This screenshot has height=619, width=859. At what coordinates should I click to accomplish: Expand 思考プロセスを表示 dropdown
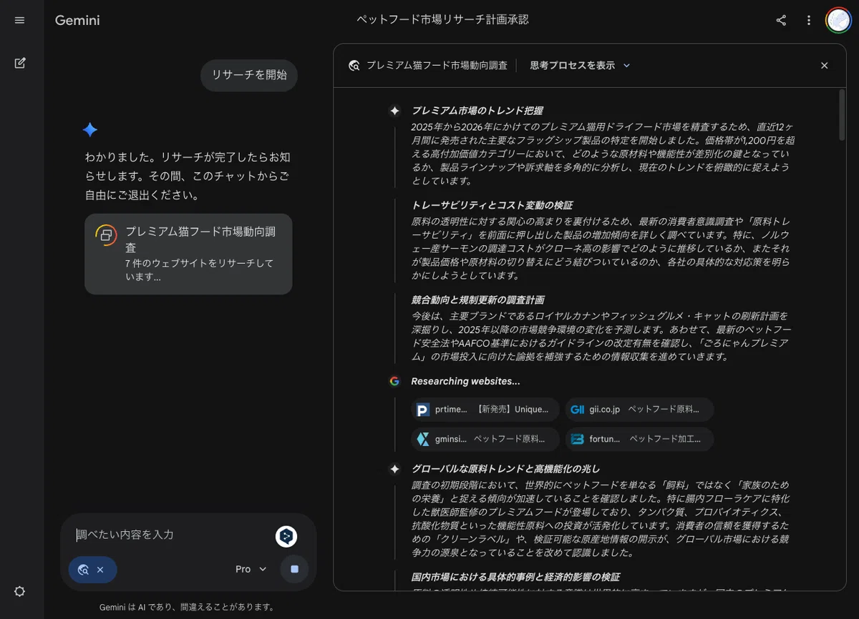pos(580,65)
